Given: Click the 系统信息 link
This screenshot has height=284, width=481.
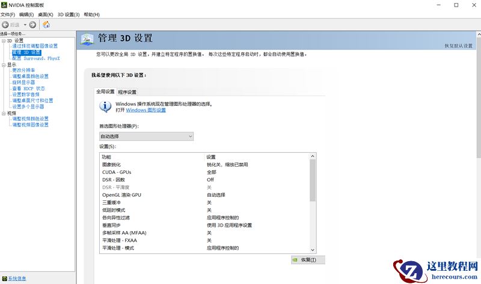Looking at the screenshot, I should (x=17, y=279).
